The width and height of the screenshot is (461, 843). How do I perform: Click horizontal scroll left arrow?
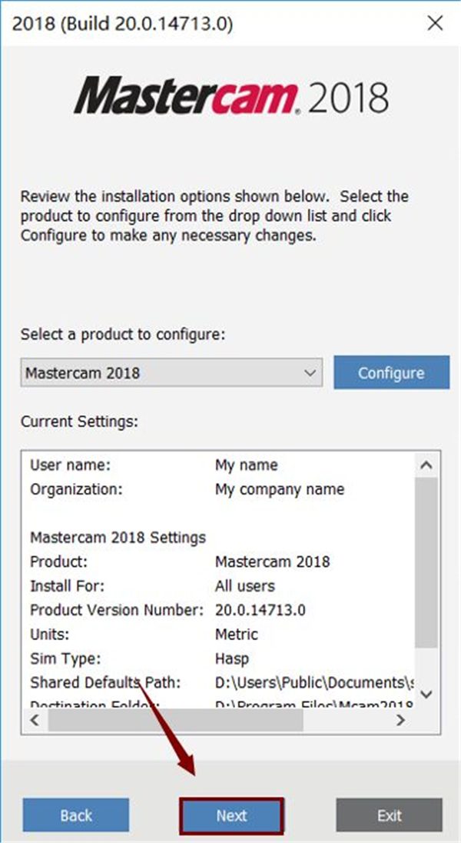click(x=35, y=719)
